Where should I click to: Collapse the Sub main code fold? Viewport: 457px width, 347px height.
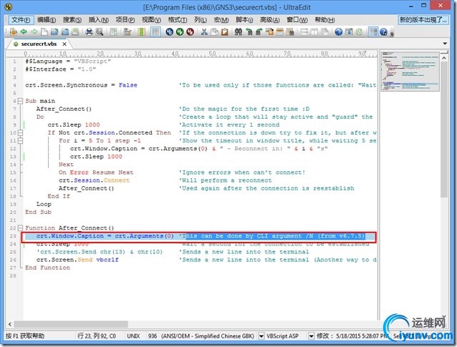coord(20,101)
